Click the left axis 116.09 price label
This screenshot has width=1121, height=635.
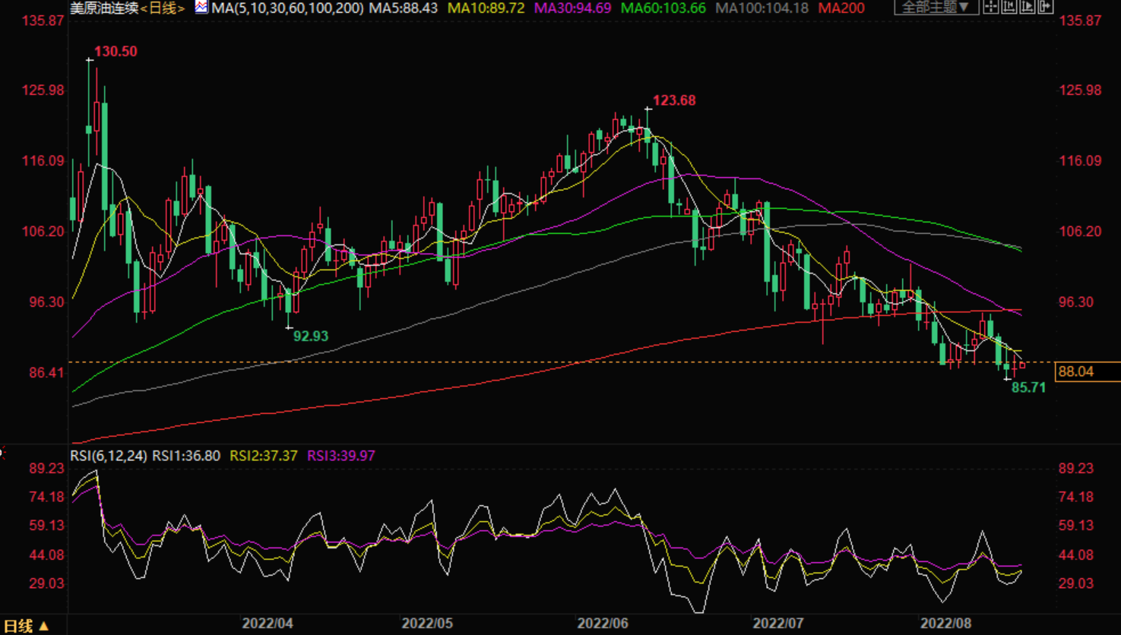[43, 161]
